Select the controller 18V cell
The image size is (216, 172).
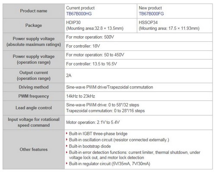tap(138, 46)
